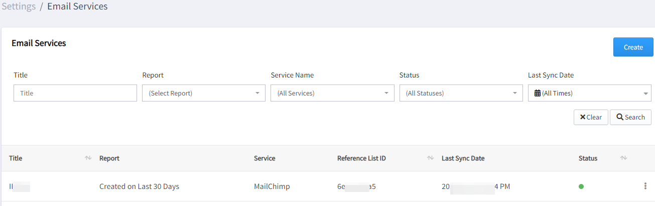The image size is (655, 206).
Task: Click the Service column header
Action: pos(265,158)
